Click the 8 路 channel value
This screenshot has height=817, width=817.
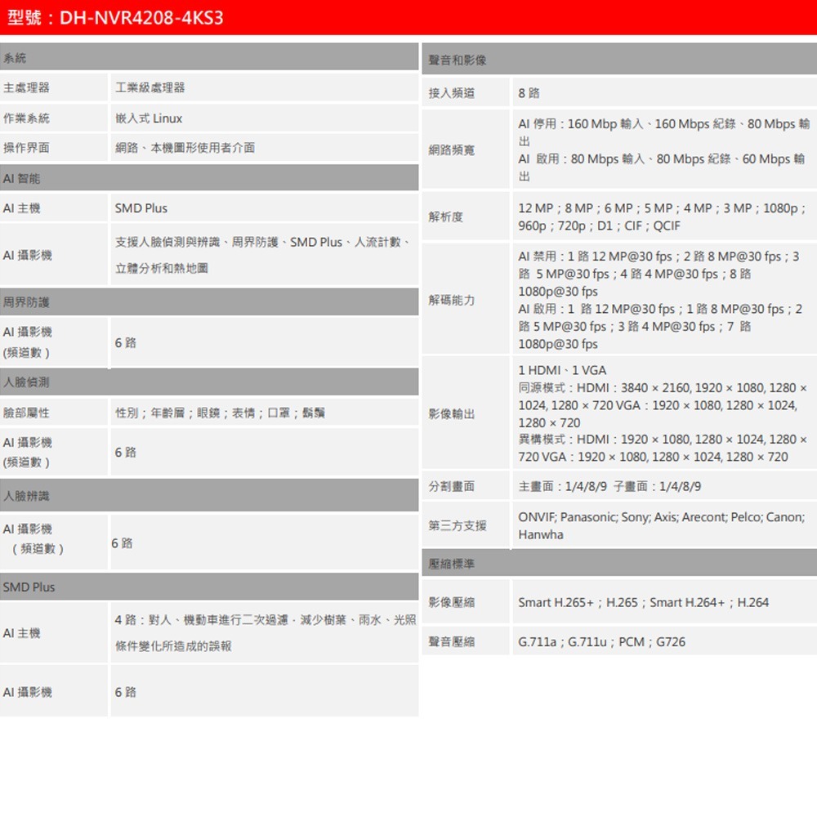point(529,93)
